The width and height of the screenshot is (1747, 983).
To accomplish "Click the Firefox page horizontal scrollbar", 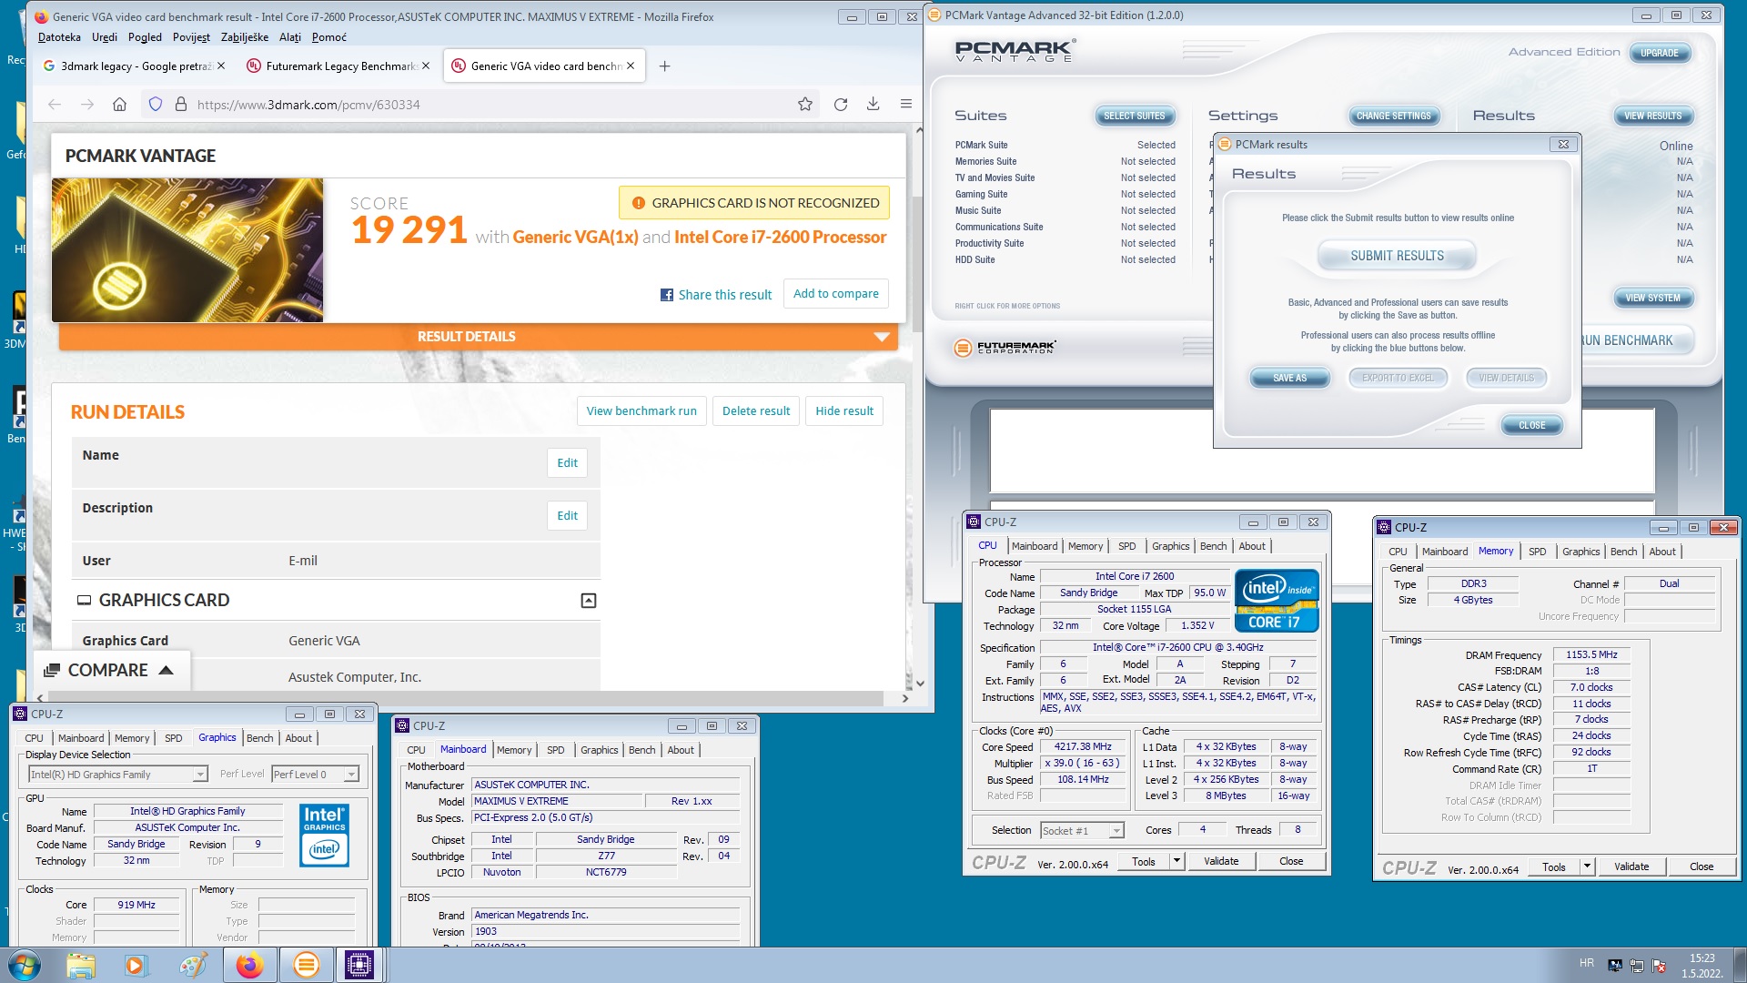I will 464,698.
